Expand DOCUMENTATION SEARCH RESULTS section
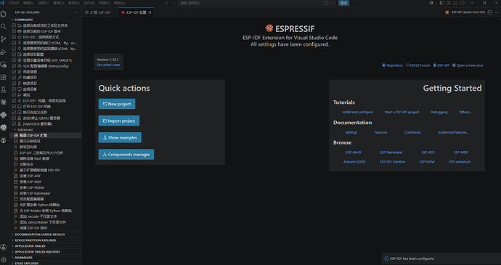501x265 pixels. pos(46,235)
